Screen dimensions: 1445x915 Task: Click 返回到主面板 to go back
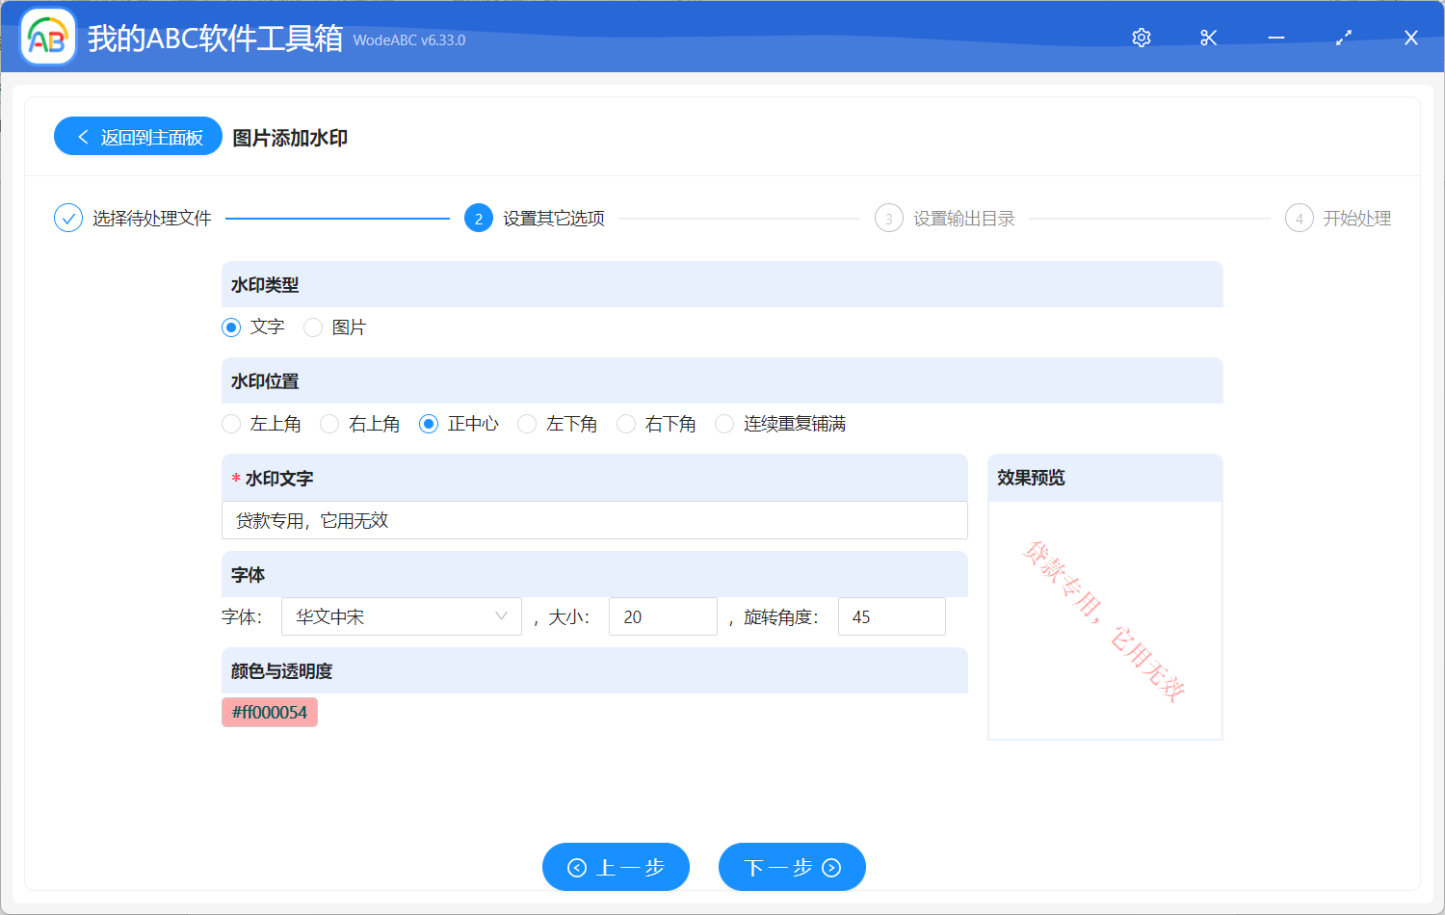138,136
